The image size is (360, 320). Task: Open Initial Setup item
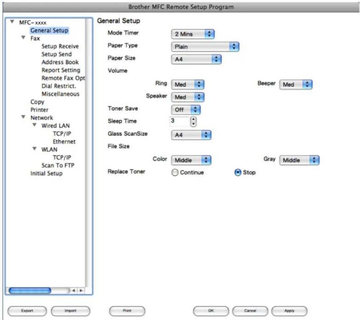(x=46, y=174)
